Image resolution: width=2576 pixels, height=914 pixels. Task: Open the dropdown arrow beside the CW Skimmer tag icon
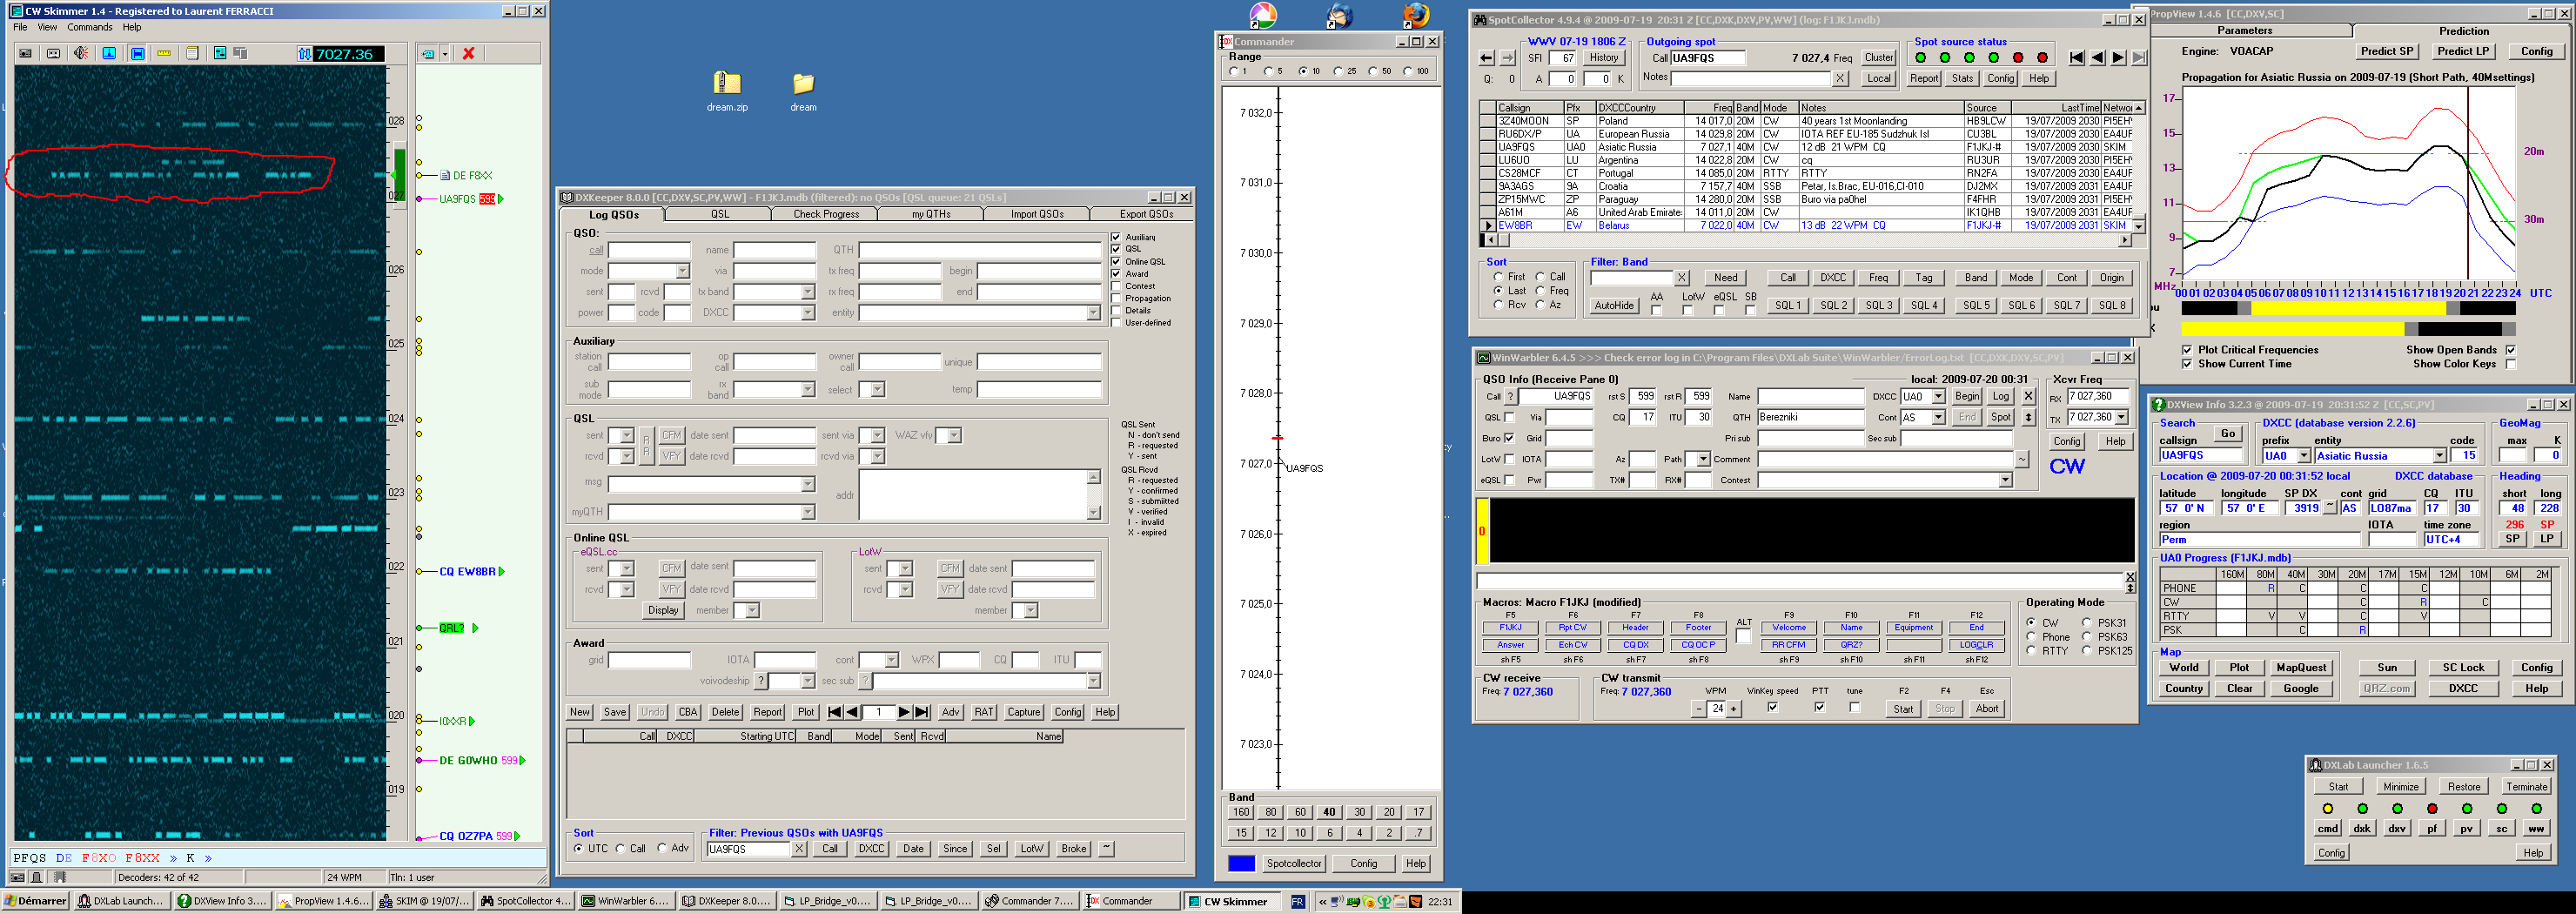pos(445,53)
